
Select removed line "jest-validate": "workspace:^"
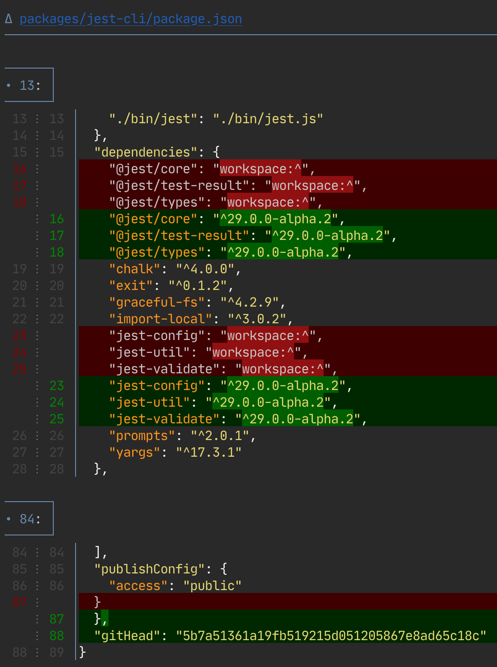[x=288, y=369]
